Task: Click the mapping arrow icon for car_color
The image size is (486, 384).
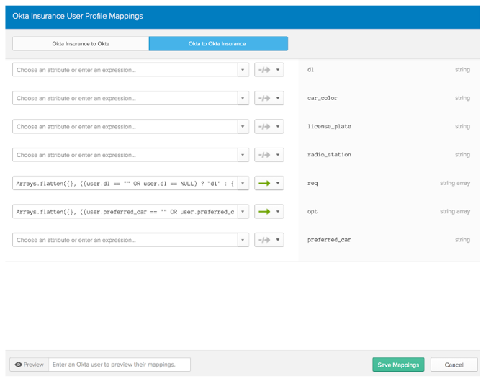Action: pyautogui.click(x=265, y=98)
